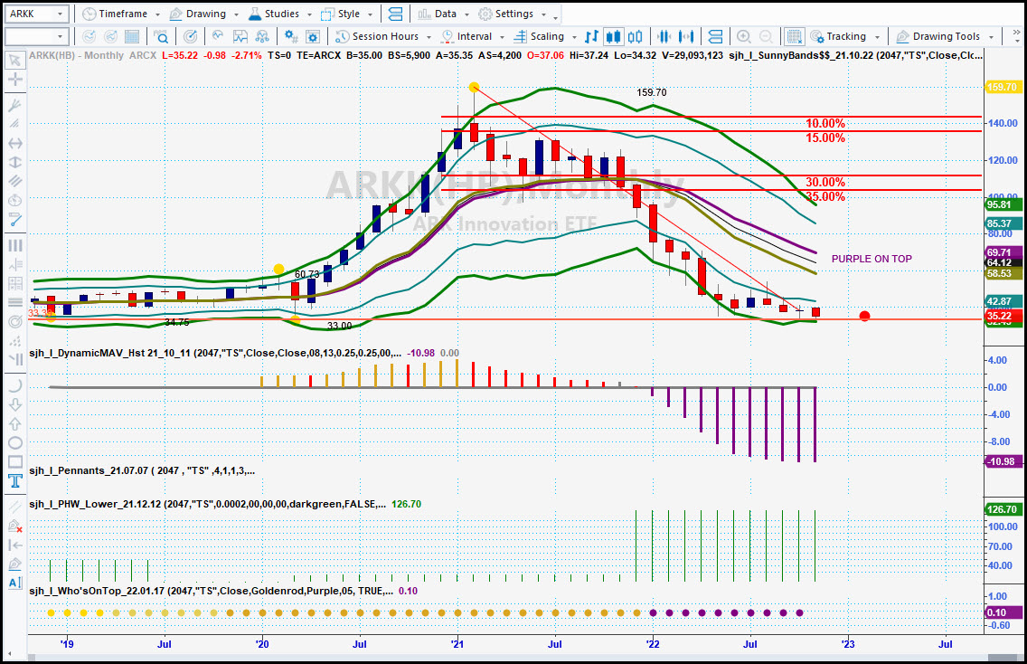Viewport: 1027px width, 664px height.
Task: Expand the Style dropdown arrow
Action: [x=370, y=14]
